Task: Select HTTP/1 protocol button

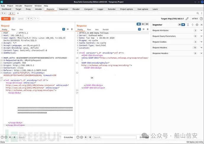Action: point(195,19)
